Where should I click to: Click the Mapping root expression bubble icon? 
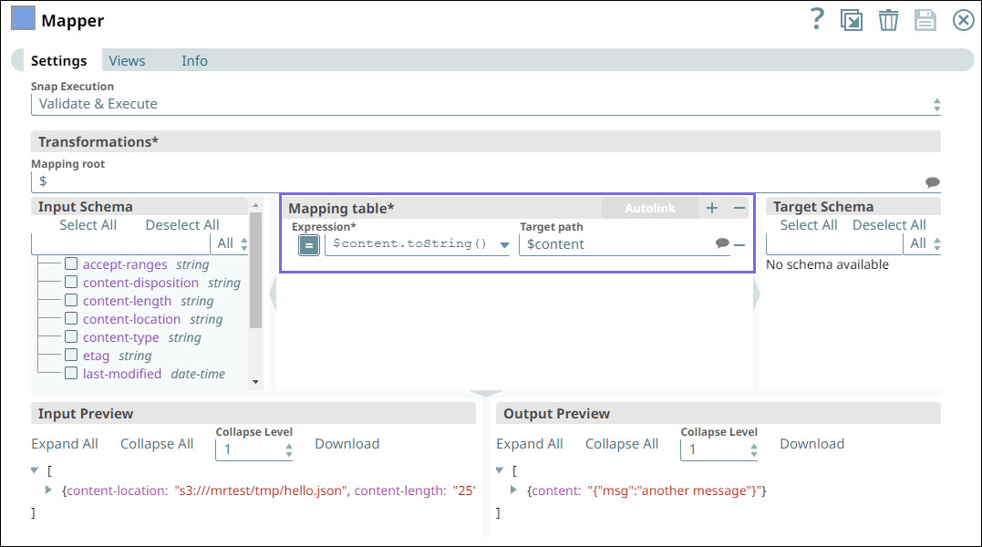(932, 181)
